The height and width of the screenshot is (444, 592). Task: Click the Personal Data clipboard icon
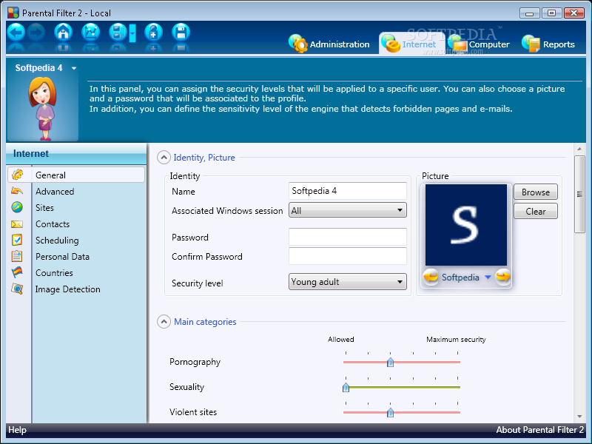(x=17, y=256)
